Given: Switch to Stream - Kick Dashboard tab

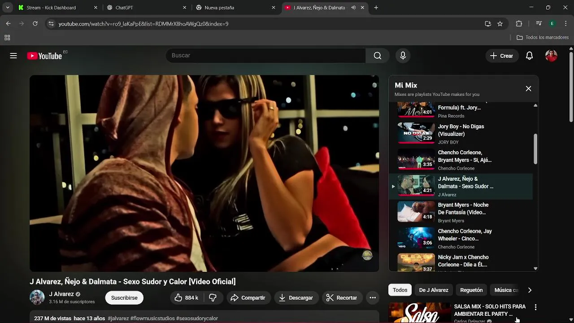Looking at the screenshot, I should (x=57, y=8).
